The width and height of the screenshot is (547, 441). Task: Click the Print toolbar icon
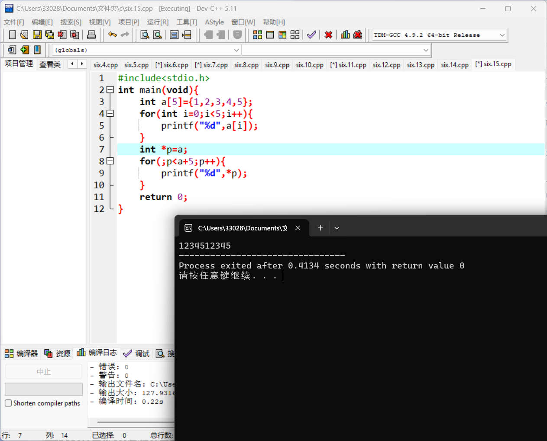point(91,35)
